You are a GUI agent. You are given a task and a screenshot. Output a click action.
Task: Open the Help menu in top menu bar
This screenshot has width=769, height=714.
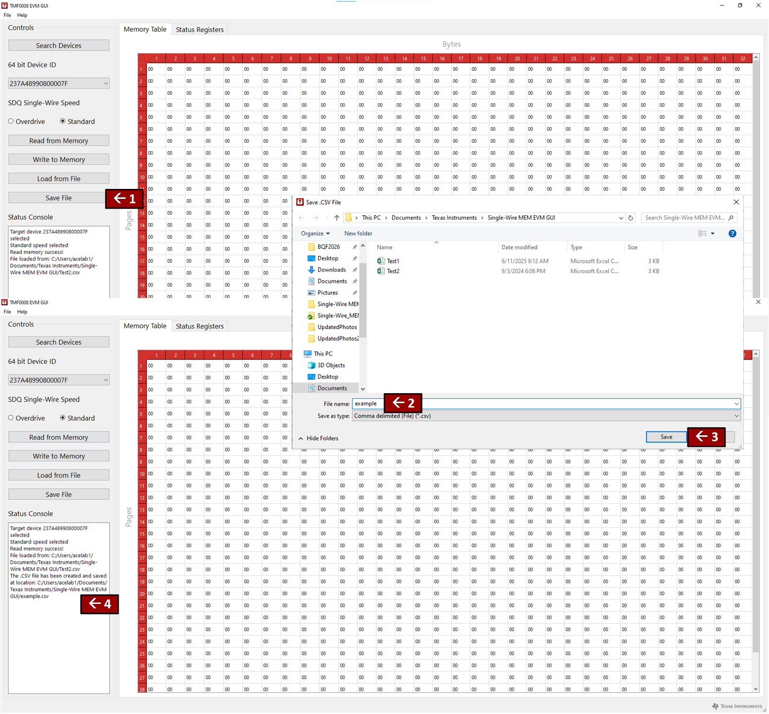click(22, 15)
